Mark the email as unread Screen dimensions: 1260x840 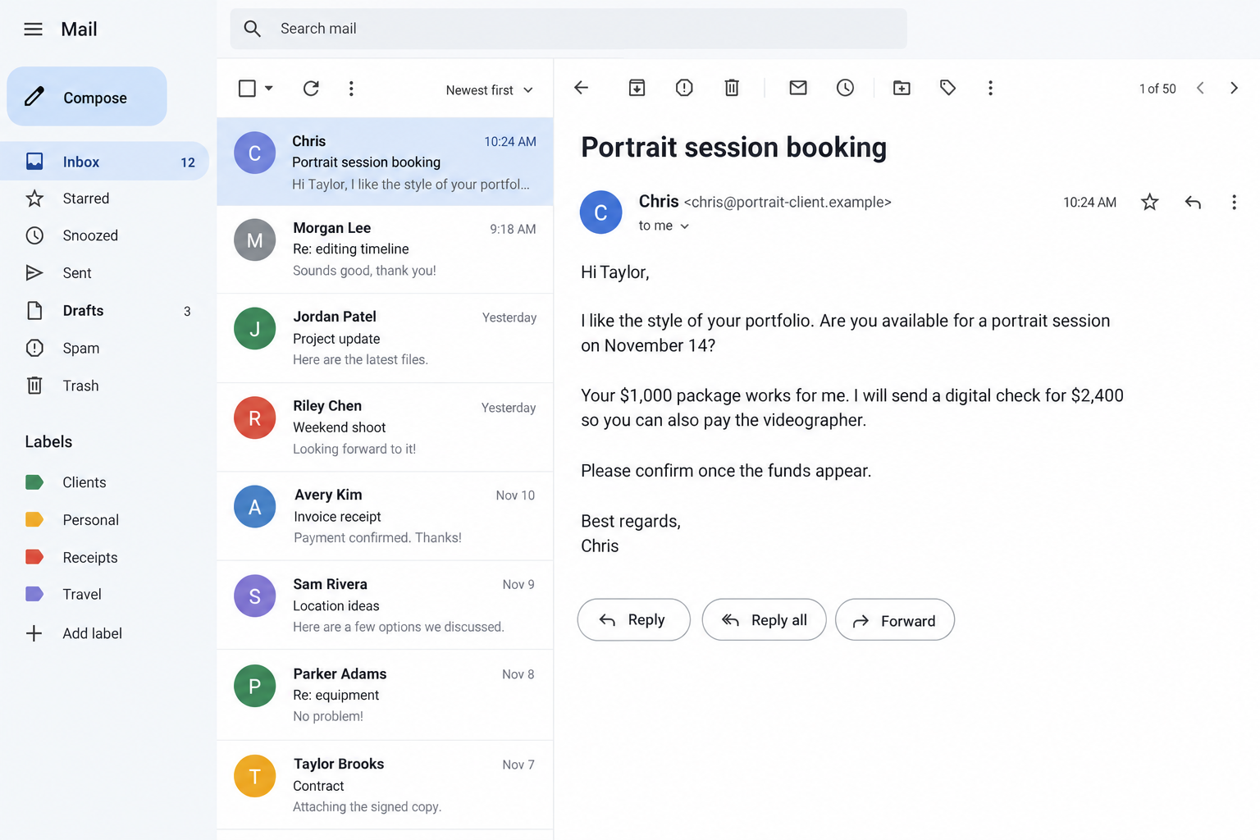coord(798,88)
